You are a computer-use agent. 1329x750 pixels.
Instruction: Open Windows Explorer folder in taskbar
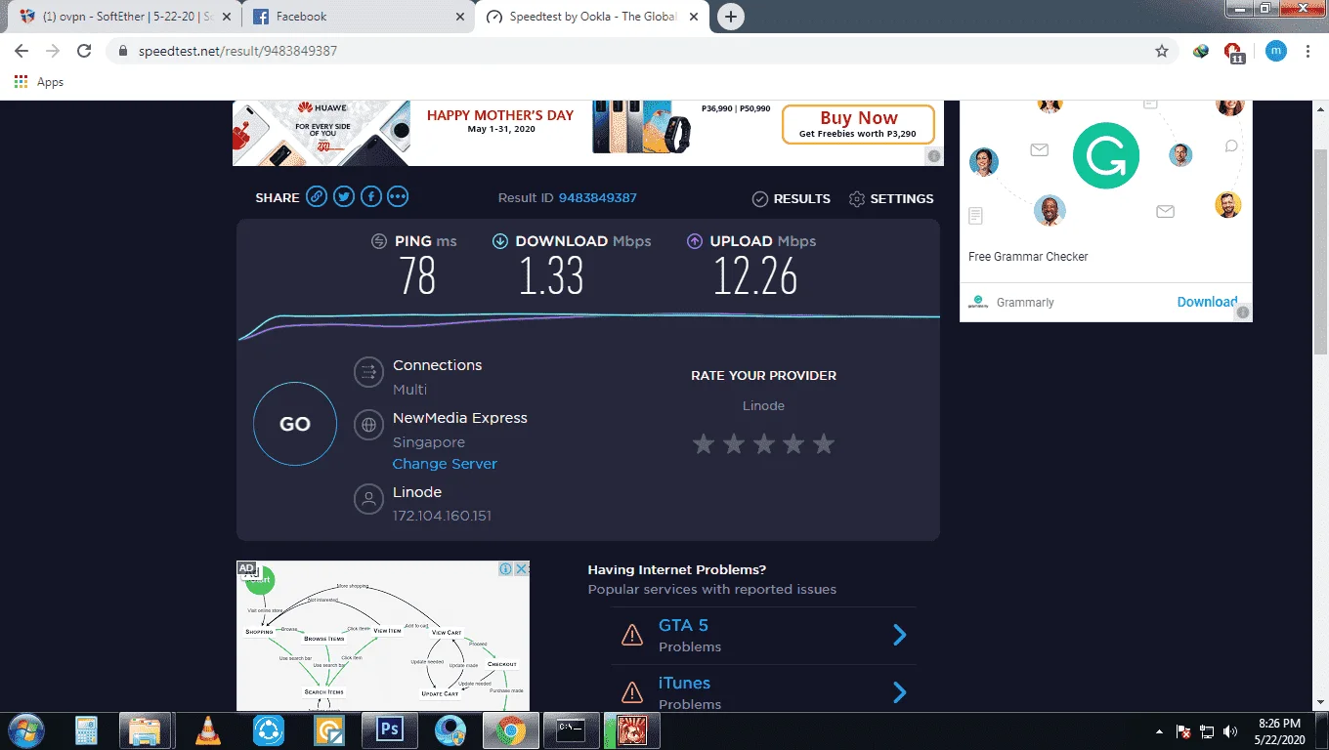147,730
